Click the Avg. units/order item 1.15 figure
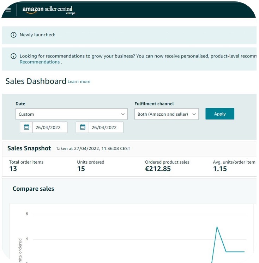The image size is (259, 263). [220, 169]
